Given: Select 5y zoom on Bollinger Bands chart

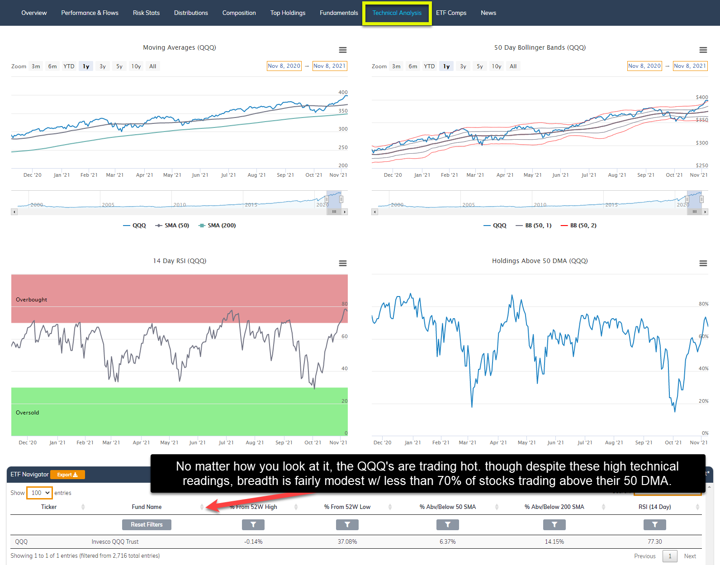Looking at the screenshot, I should [x=480, y=66].
